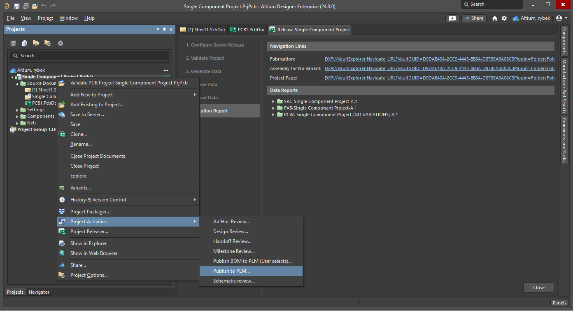Select Publish to PLM in submenu
This screenshot has height=311, width=573.
click(x=251, y=271)
